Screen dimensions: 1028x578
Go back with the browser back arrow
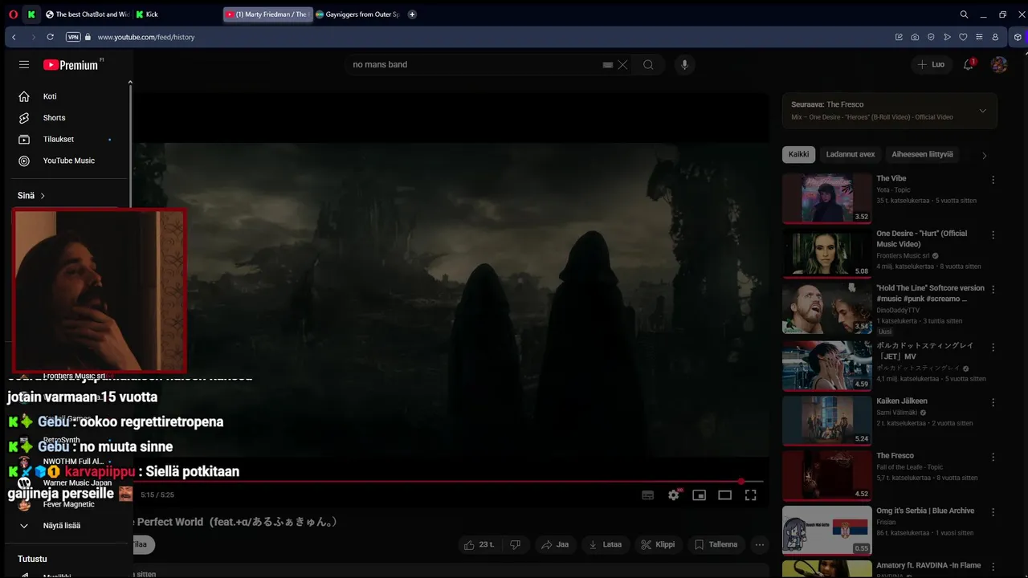(x=14, y=37)
